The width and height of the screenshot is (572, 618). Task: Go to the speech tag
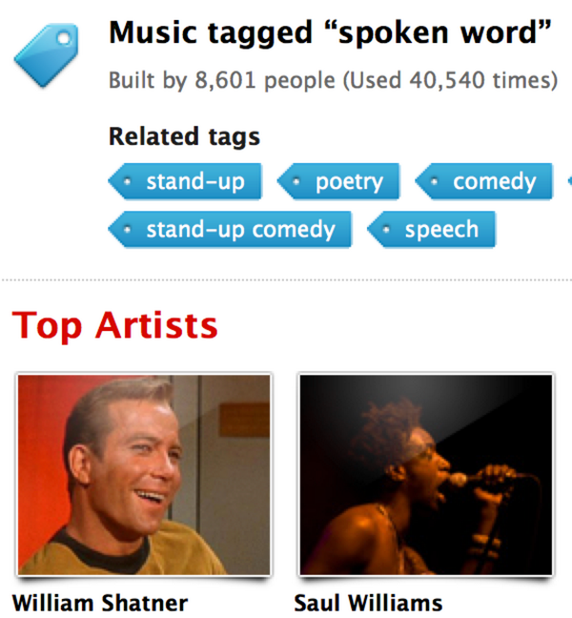[x=431, y=230]
